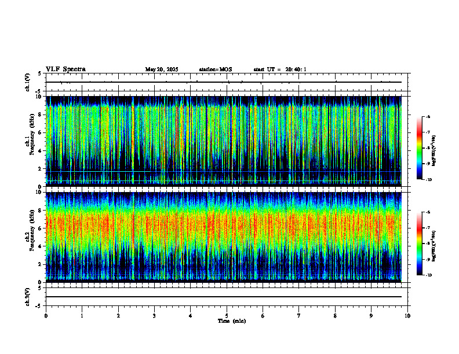This screenshot has height=354, width=459.
Task: Click the 'station=MOS' label
Action: (x=216, y=69)
